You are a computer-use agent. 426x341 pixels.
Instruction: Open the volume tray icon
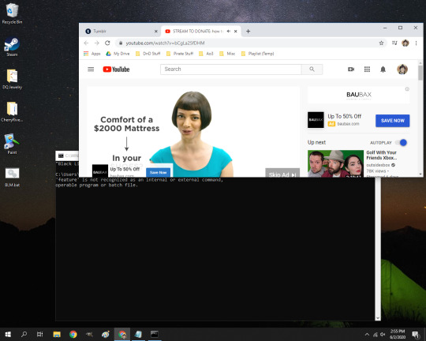(x=383, y=335)
